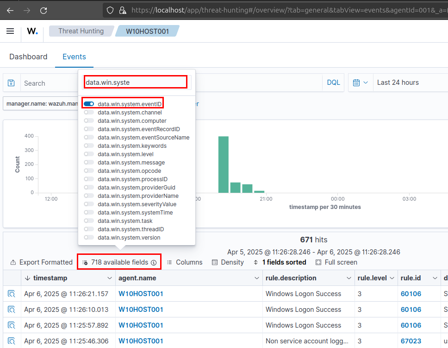Click the field filter box containing data.win.syste
Screen dimensions: 448x348
coord(136,82)
